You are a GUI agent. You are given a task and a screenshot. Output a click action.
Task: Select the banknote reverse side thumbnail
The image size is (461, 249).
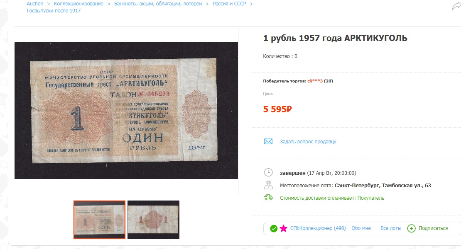point(154,220)
